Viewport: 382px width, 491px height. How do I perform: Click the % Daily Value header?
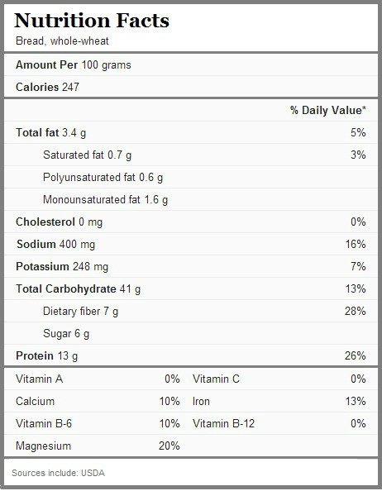pos(327,110)
